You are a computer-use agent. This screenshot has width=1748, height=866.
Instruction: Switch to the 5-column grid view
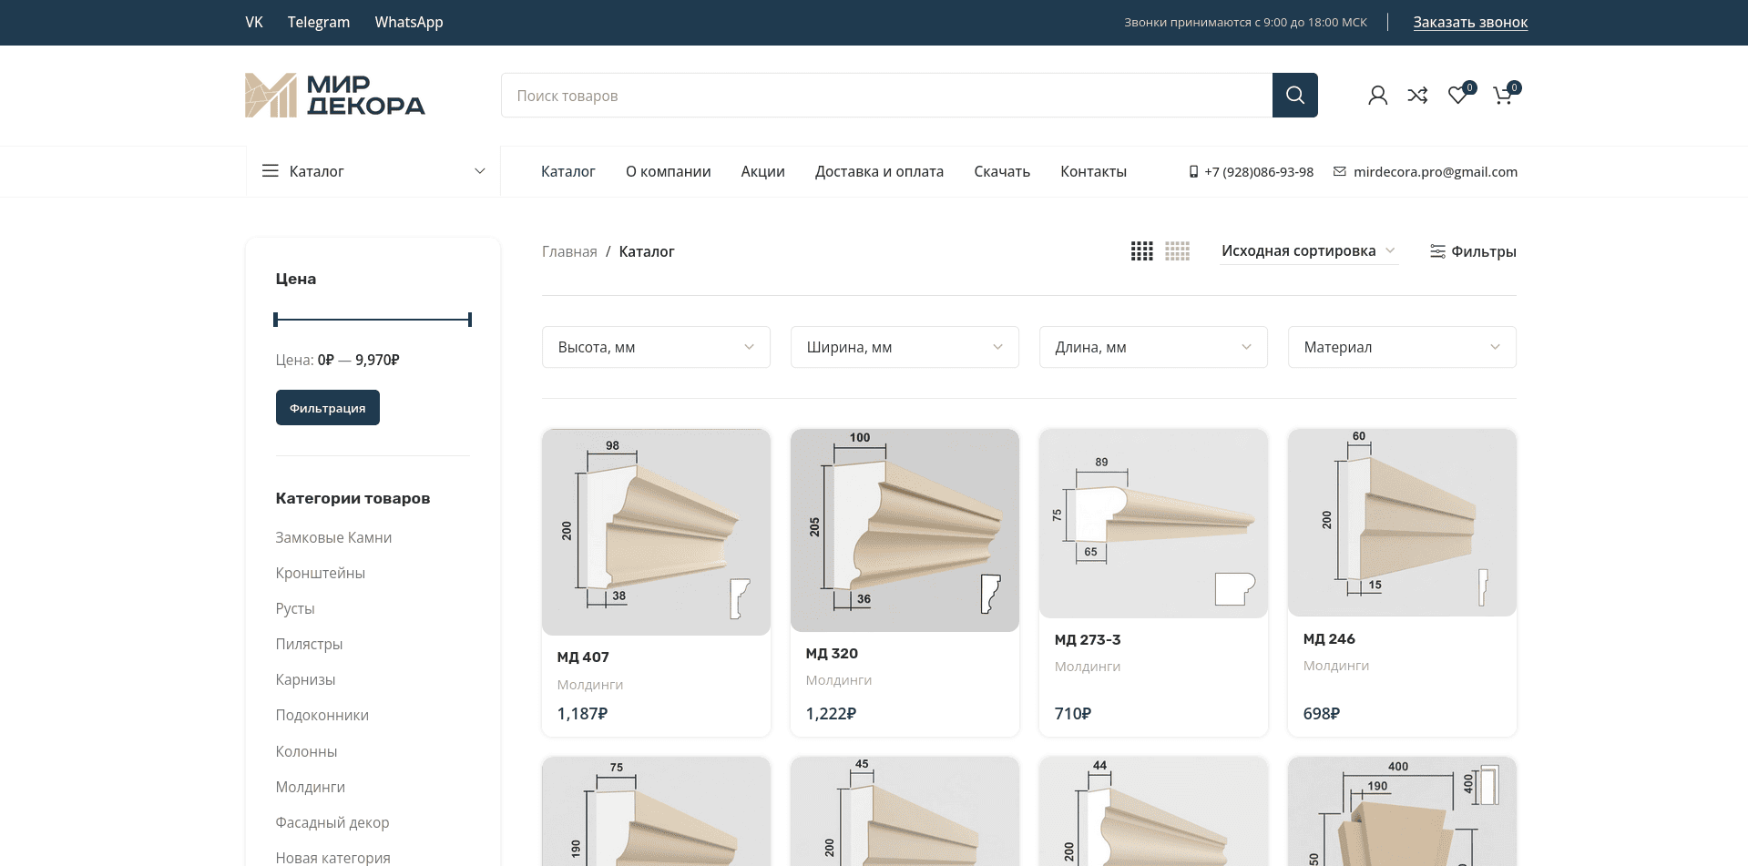pyautogui.click(x=1177, y=251)
